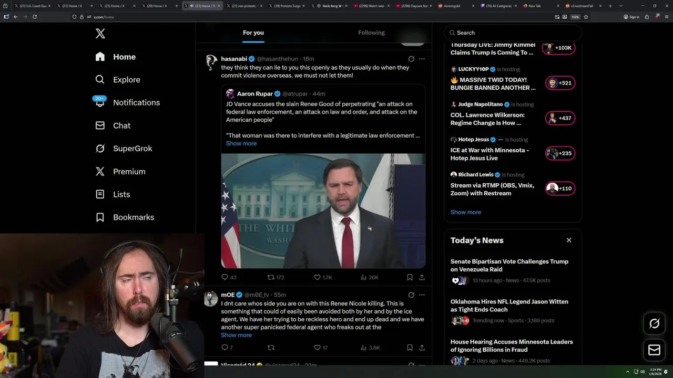Show more live streams list
The height and width of the screenshot is (378, 673).
465,212
